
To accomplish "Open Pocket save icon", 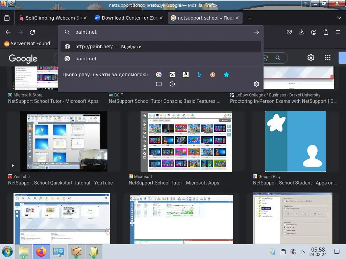I will point(289,32).
